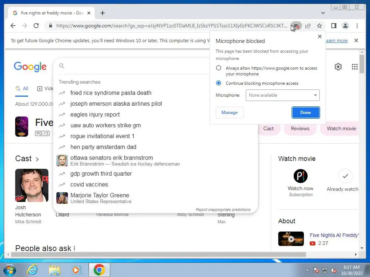The height and width of the screenshot is (277, 370).
Task: Select Continue blocking microphone access
Action: [219, 83]
